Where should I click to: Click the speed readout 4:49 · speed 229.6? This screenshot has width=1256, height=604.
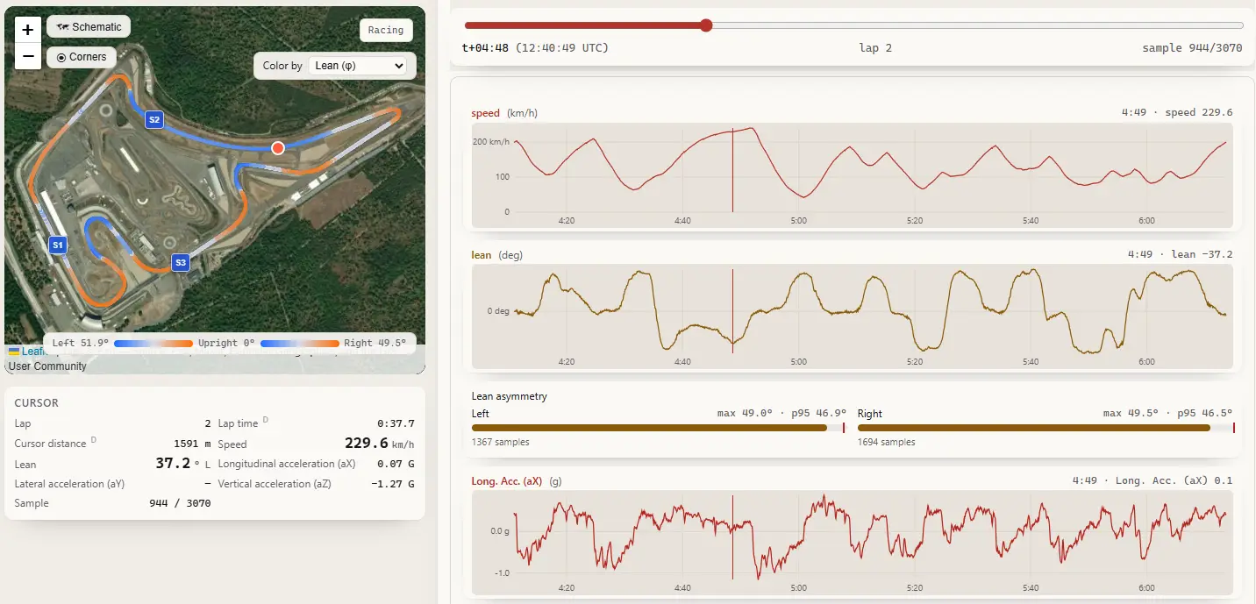click(1177, 113)
